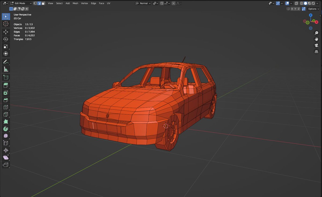Activate the Inset Faces tool
The height and width of the screenshot is (197, 322).
coord(6,93)
